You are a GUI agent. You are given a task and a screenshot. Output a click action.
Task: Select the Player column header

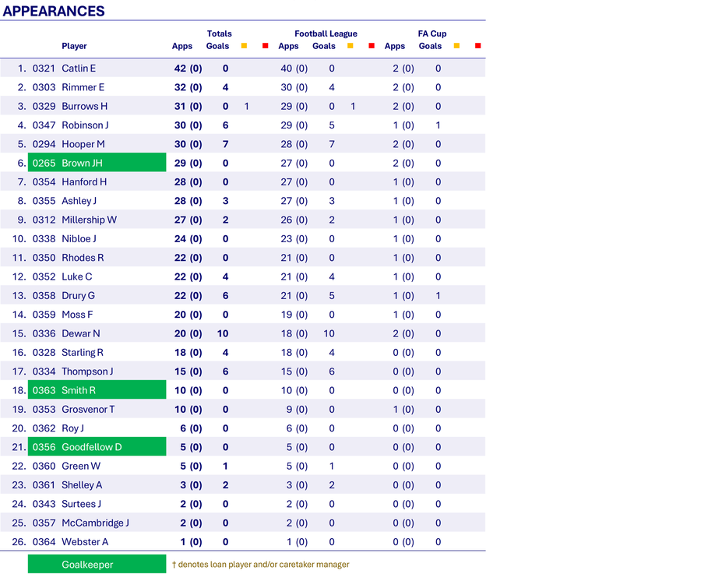[x=74, y=46]
